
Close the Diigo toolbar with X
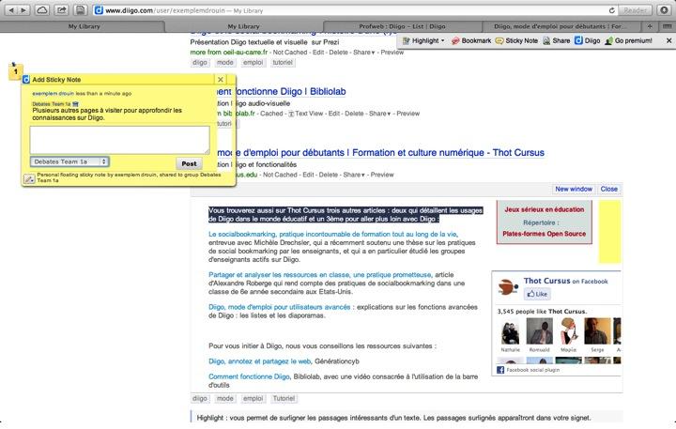coord(668,40)
